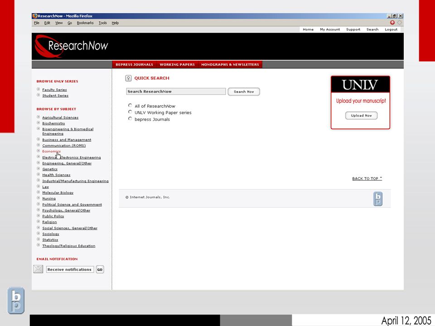435x326 pixels.
Task: Click the Firefox icon in the title bar
Action: pos(35,16)
